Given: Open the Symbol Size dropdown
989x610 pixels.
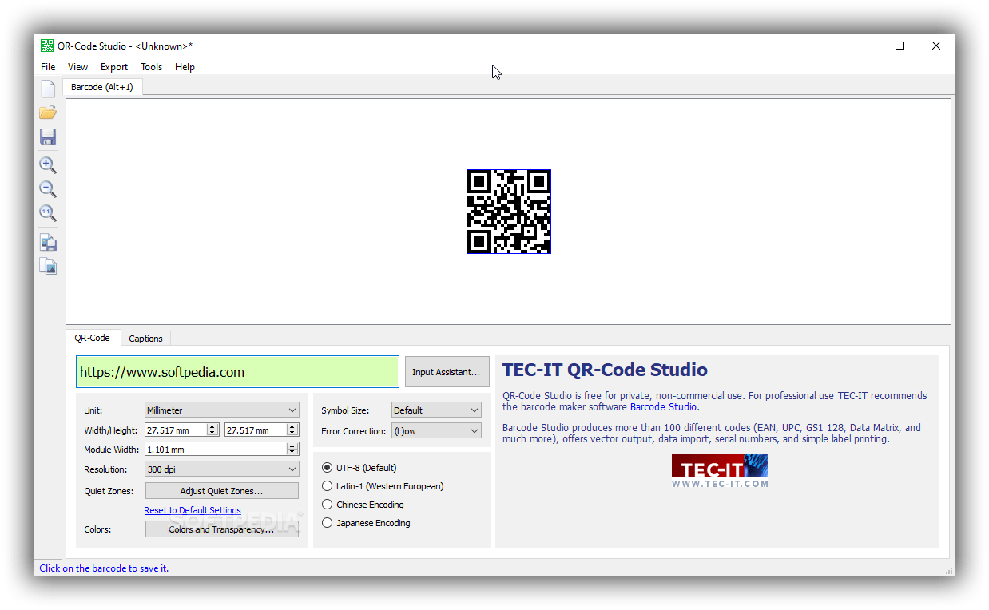Looking at the screenshot, I should (436, 410).
